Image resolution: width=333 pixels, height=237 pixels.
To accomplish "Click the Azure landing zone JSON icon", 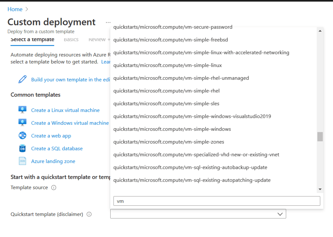I will click(22, 161).
